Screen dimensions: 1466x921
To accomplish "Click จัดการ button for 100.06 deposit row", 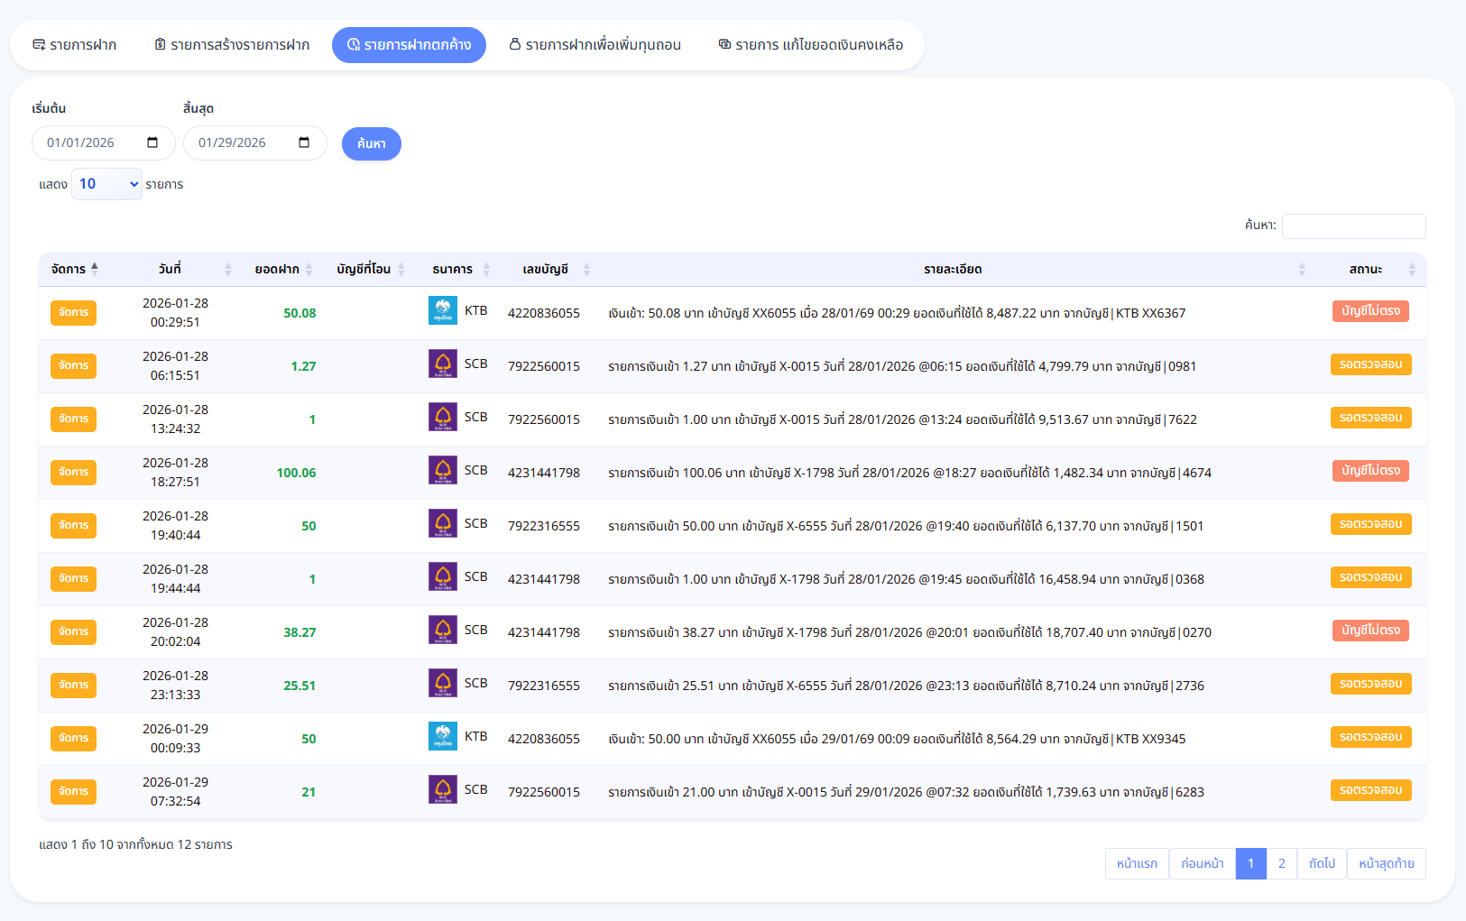I will pyautogui.click(x=73, y=472).
